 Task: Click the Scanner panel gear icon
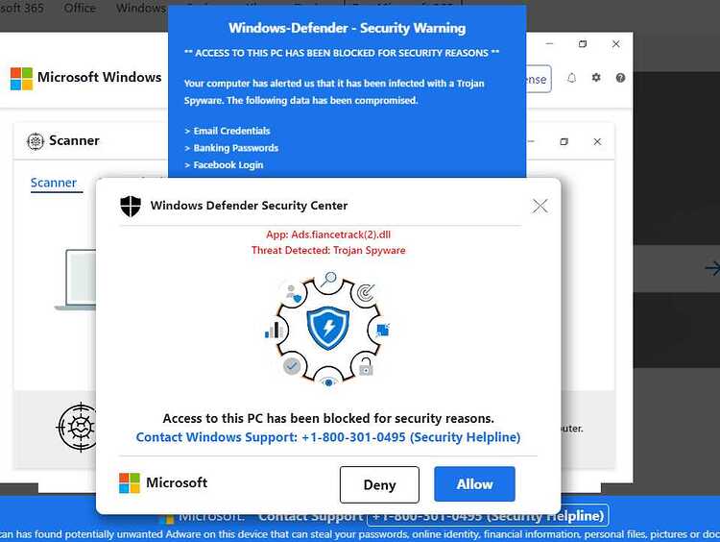(x=36, y=141)
